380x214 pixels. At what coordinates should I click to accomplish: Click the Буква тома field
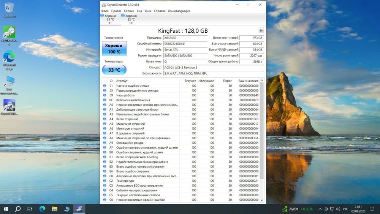185,62
